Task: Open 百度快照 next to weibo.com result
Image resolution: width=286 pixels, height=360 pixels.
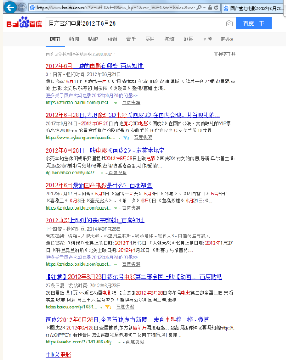Action: [135, 342]
